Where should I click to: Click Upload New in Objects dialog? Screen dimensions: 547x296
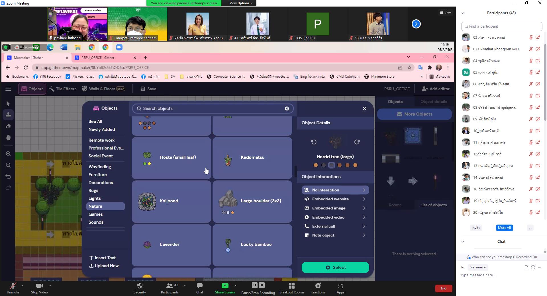(x=104, y=266)
